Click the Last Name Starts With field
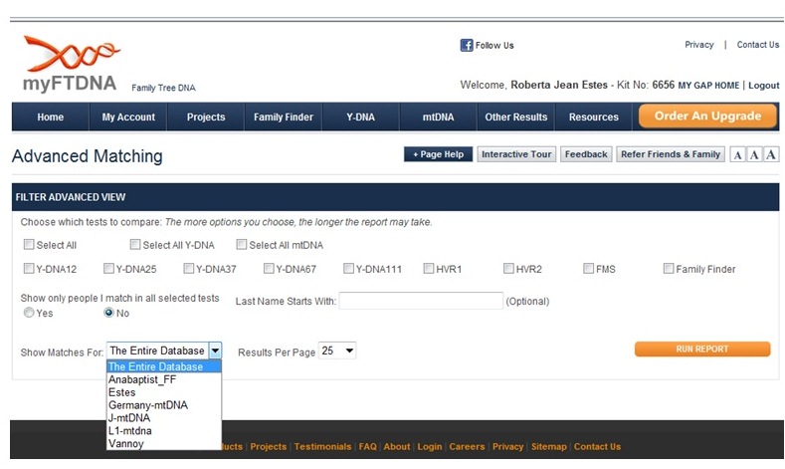Screen dimensions: 785x469 pos(421,301)
